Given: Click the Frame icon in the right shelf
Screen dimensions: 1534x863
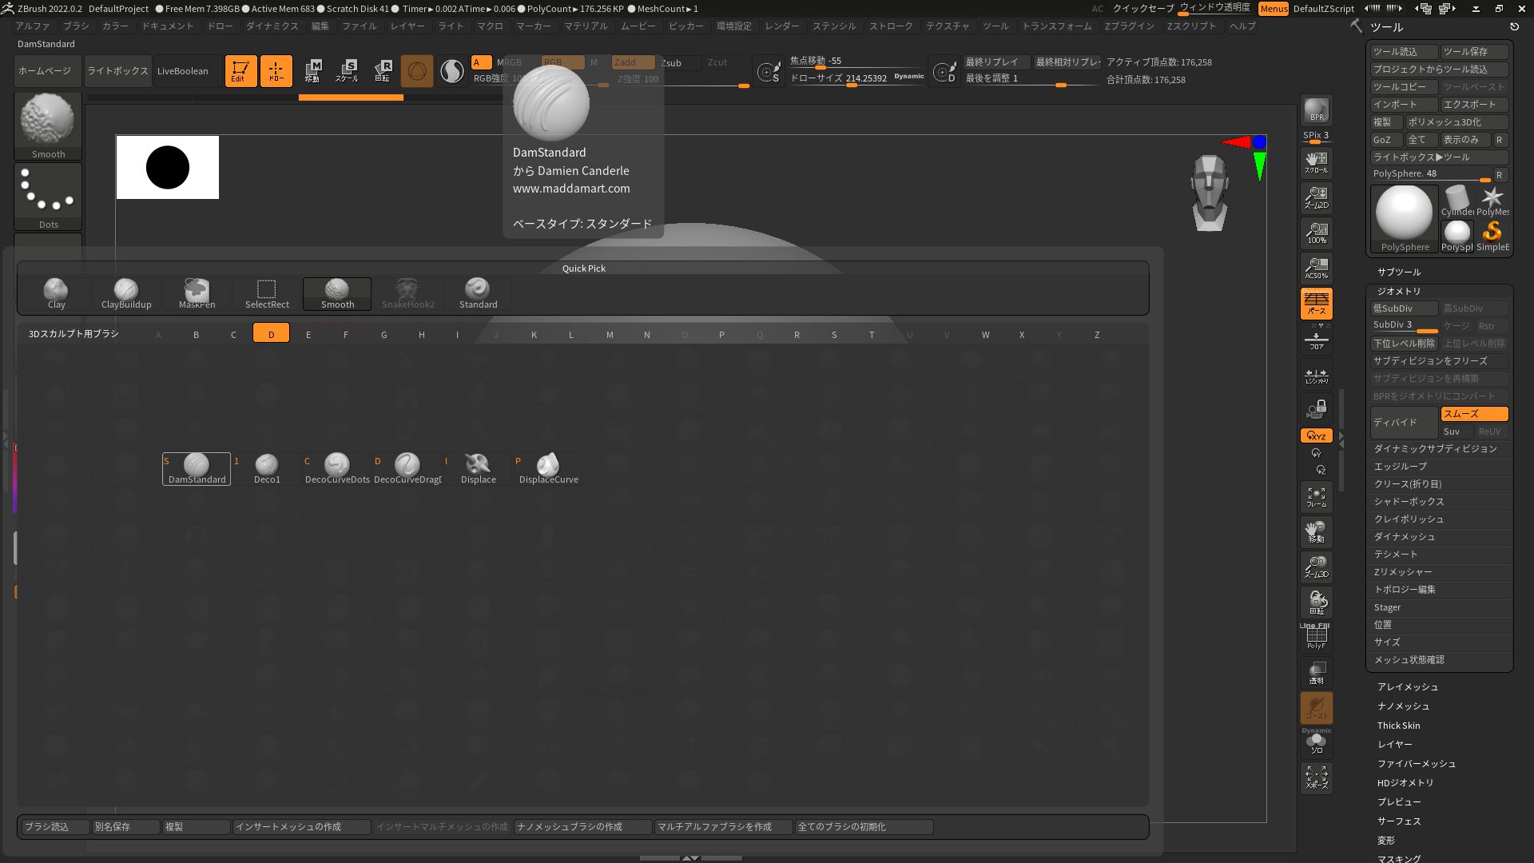Looking at the screenshot, I should click(1316, 496).
